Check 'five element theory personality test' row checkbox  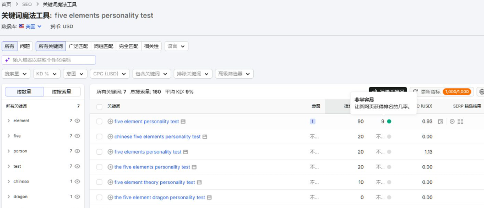pos(100,182)
